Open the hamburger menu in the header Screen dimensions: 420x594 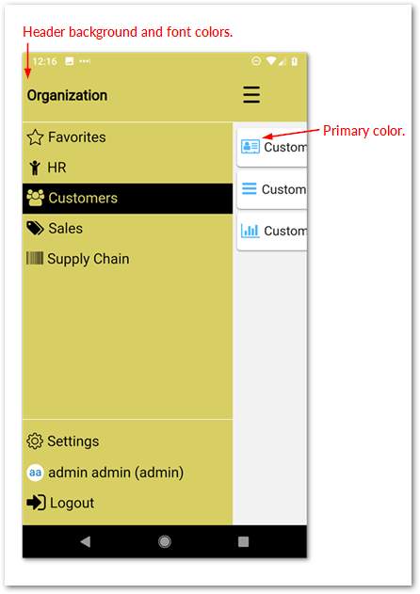[251, 95]
